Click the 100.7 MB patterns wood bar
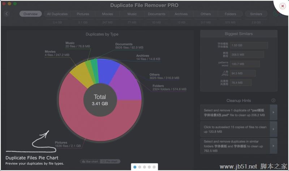The height and width of the screenshot is (171, 289). pos(245,64)
